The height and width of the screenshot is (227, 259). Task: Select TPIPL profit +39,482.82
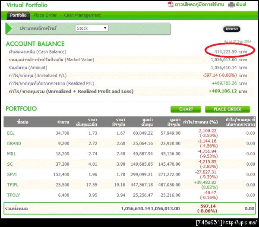(205, 183)
